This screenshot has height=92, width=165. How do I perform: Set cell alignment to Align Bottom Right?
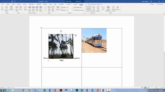click(x=90, y=11)
